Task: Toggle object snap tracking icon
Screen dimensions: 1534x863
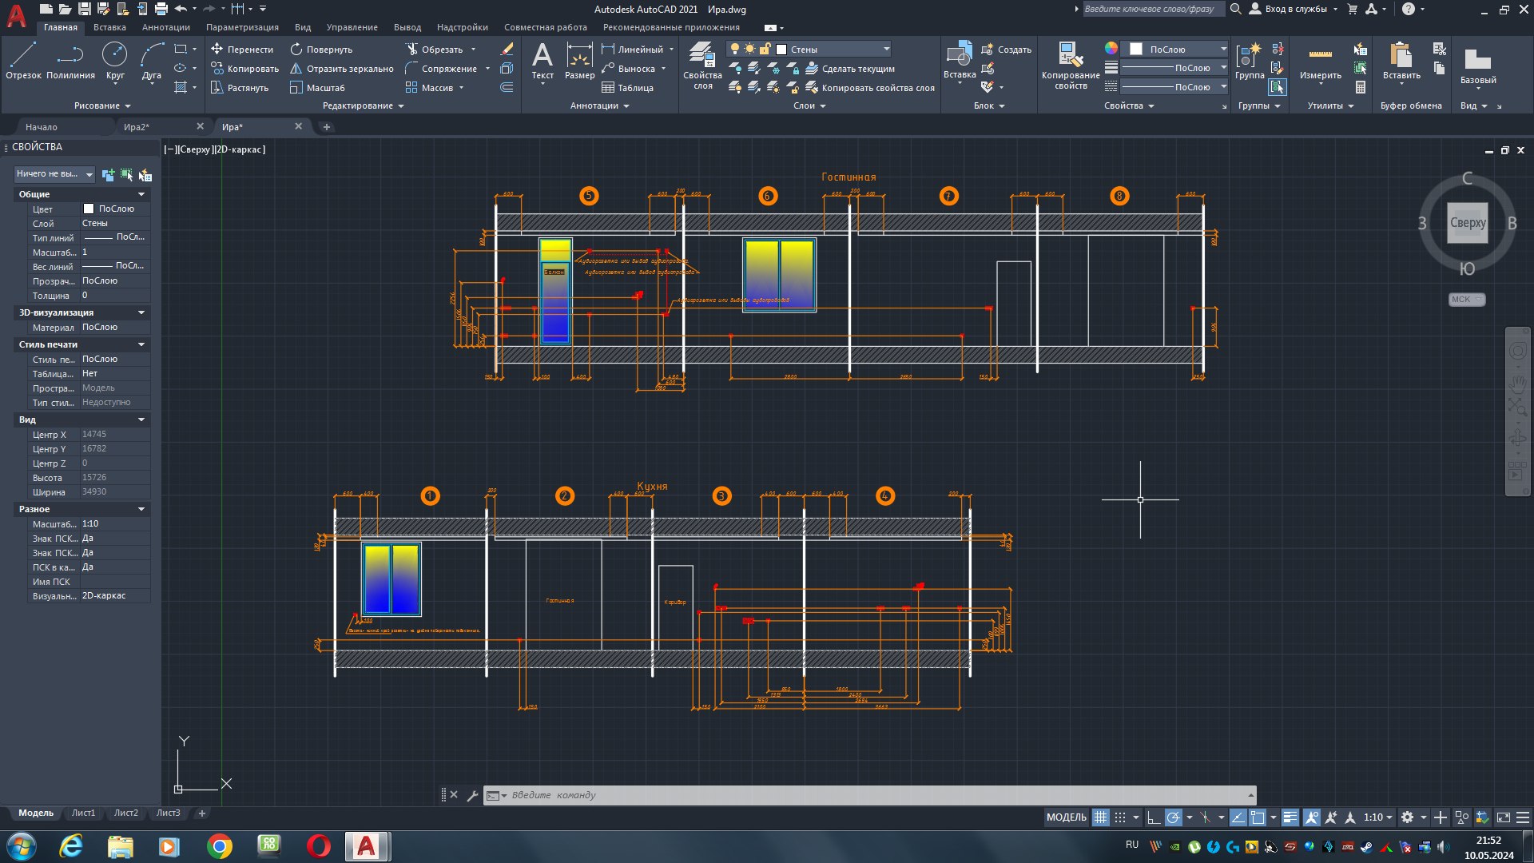Action: 1238,817
